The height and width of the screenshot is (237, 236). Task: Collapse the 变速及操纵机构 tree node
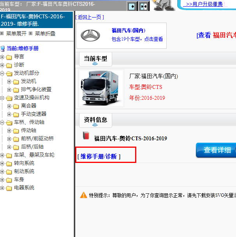pyautogui.click(x=2, y=98)
